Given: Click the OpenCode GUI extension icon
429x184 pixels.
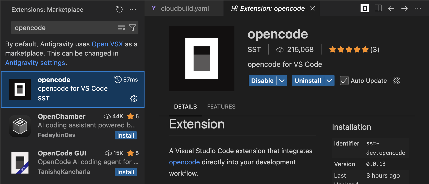Looking at the screenshot, I should click(20, 163).
